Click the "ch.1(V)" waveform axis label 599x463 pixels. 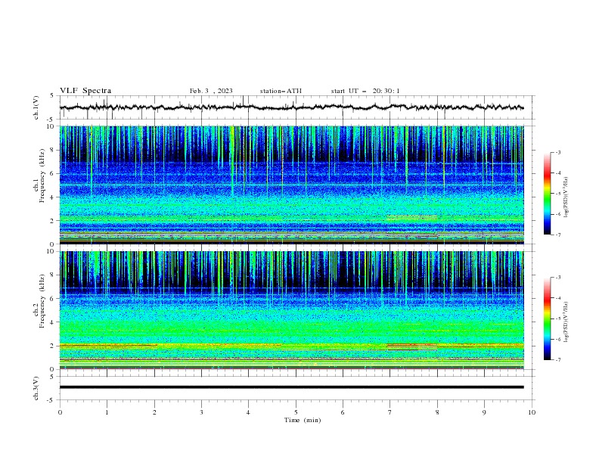pyautogui.click(x=36, y=107)
